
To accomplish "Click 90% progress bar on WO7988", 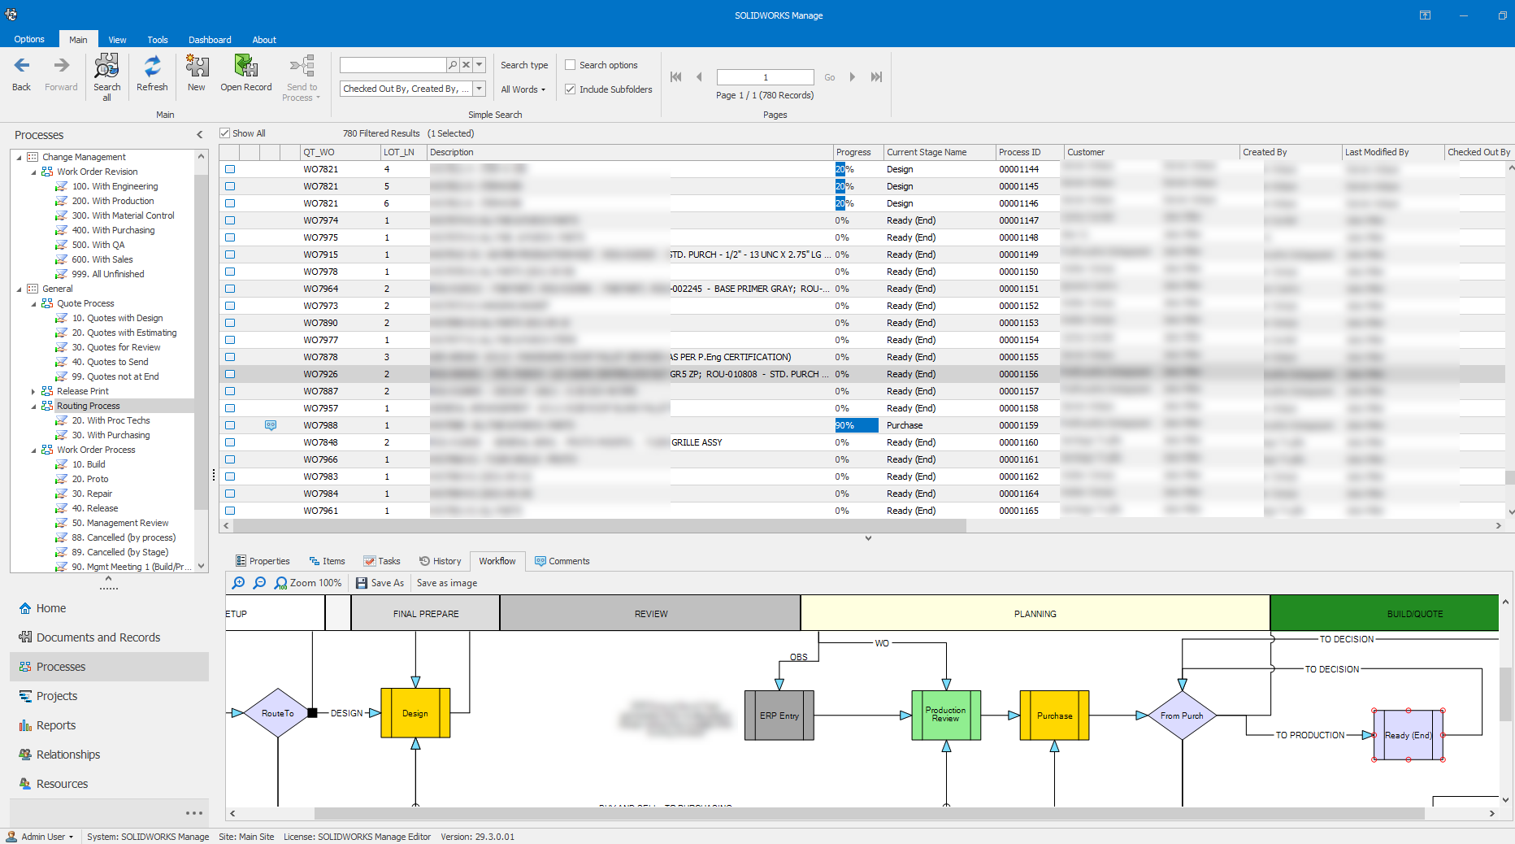I will 856,425.
